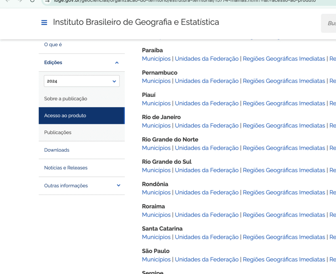Click the browser address bar URL

[x=185, y=1]
